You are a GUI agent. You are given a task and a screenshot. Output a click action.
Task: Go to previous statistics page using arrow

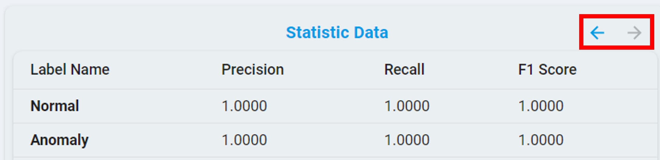coord(597,33)
